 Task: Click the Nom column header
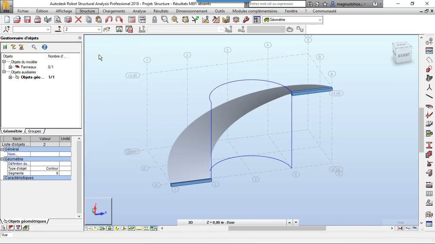point(17,139)
